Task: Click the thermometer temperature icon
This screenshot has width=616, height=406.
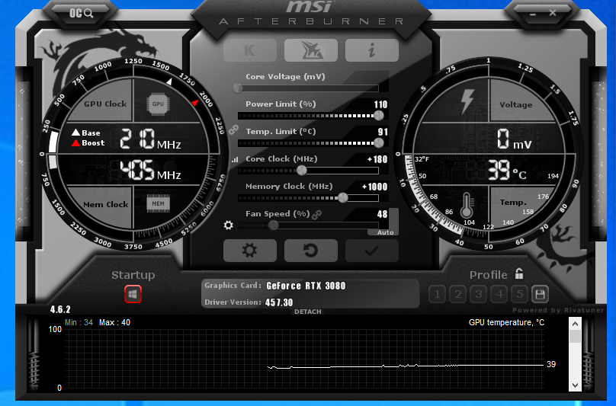Action: pos(467,205)
